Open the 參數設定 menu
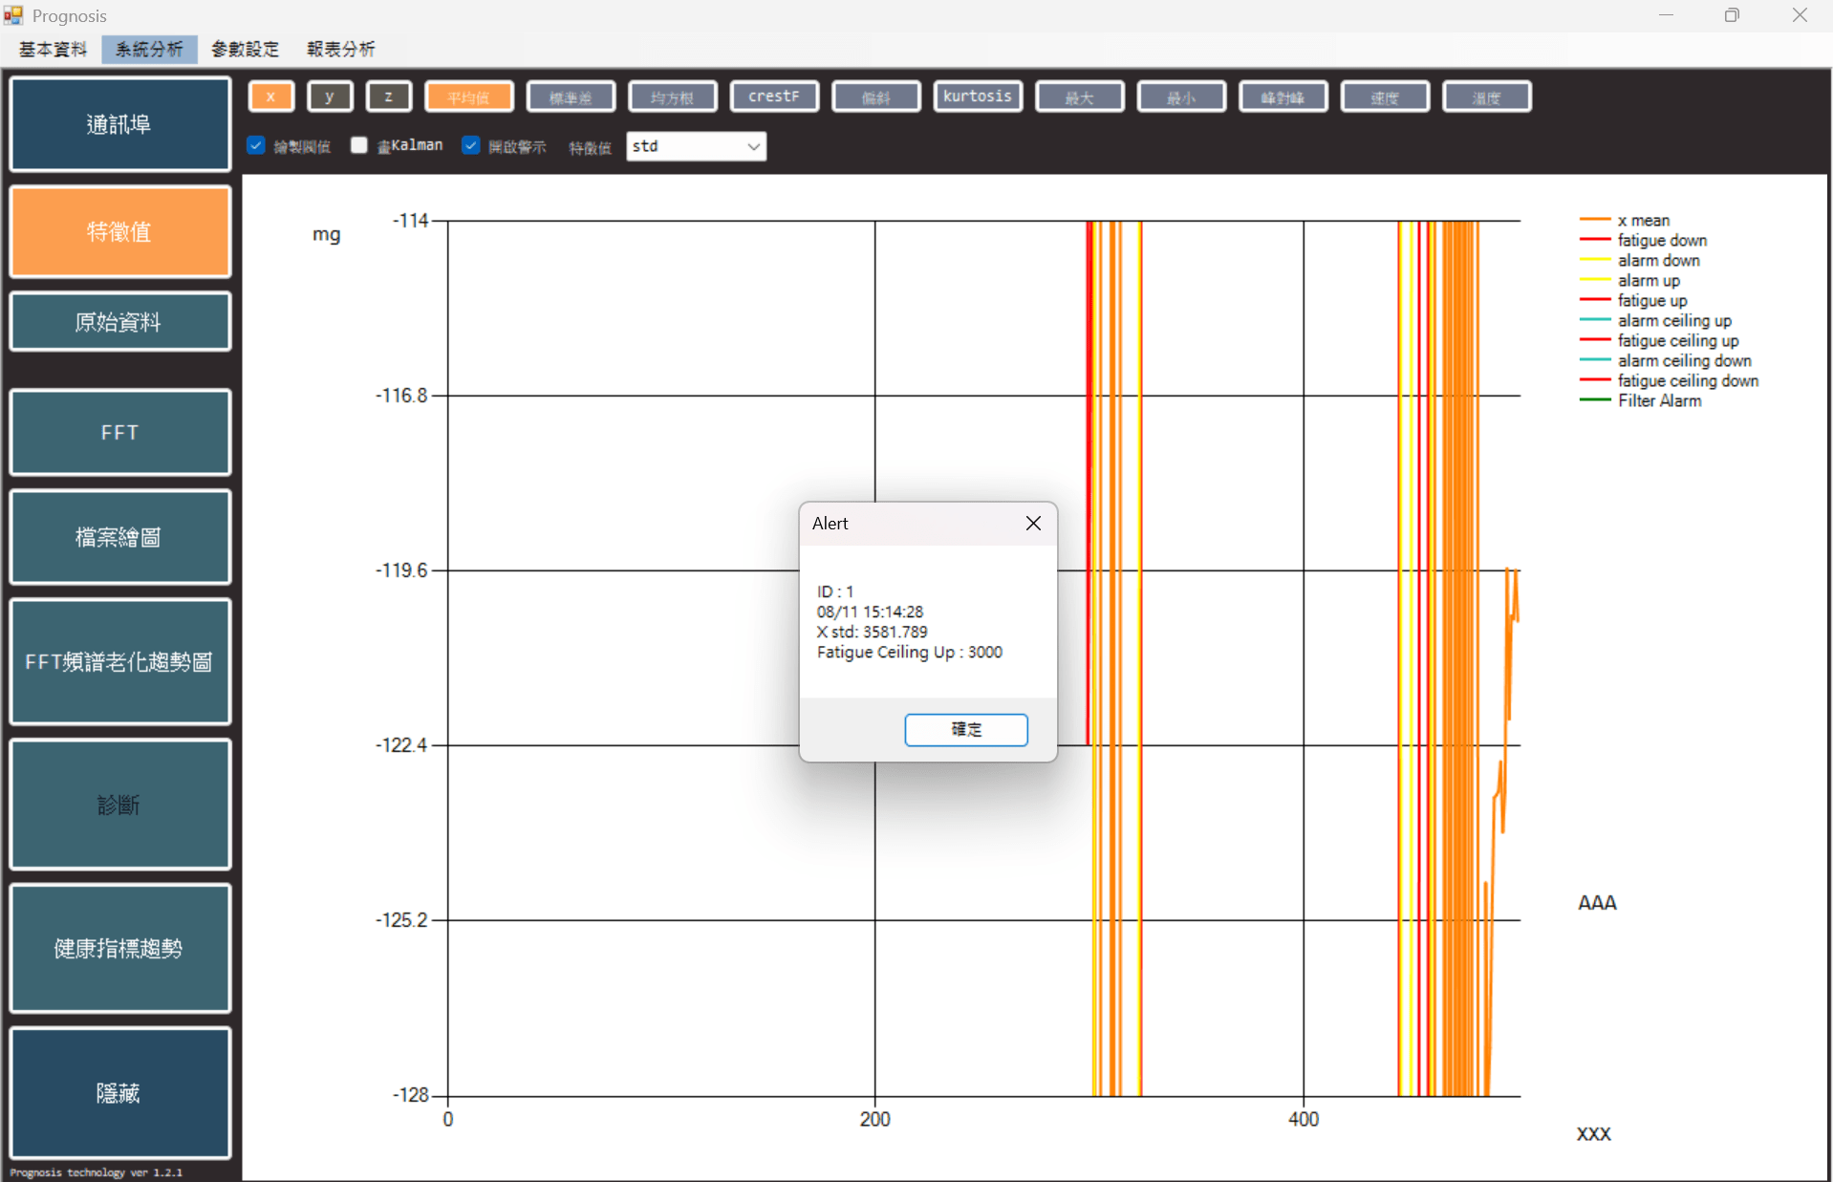The image size is (1833, 1182). coord(245,49)
